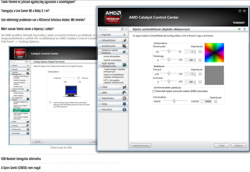Expand the Hang section chevron

click(x=100, y=104)
